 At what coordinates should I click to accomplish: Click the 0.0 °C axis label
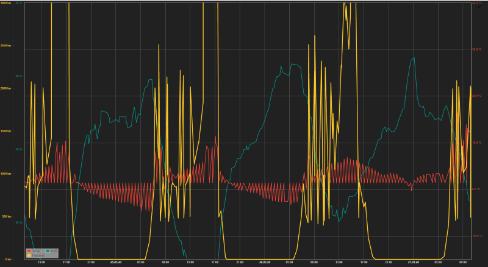[x=477, y=189]
